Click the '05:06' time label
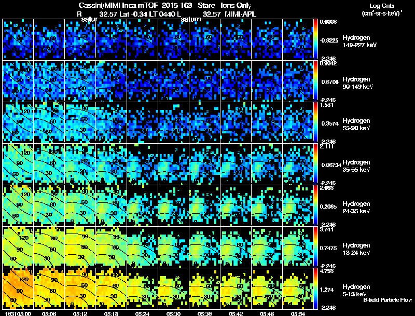 point(49,313)
